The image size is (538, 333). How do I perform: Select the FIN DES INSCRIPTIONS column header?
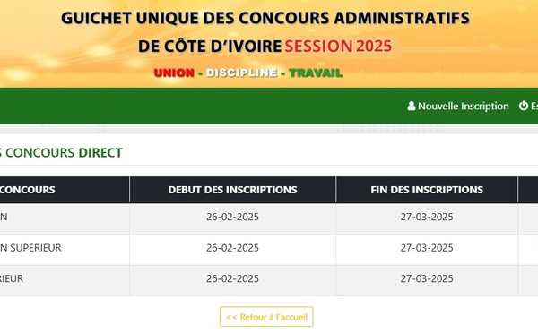pyautogui.click(x=427, y=190)
